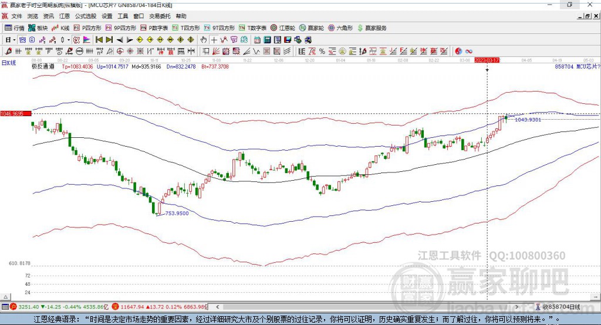Click the 日K线 period label
Screen dimensions: 601x325
pyautogui.click(x=9, y=63)
